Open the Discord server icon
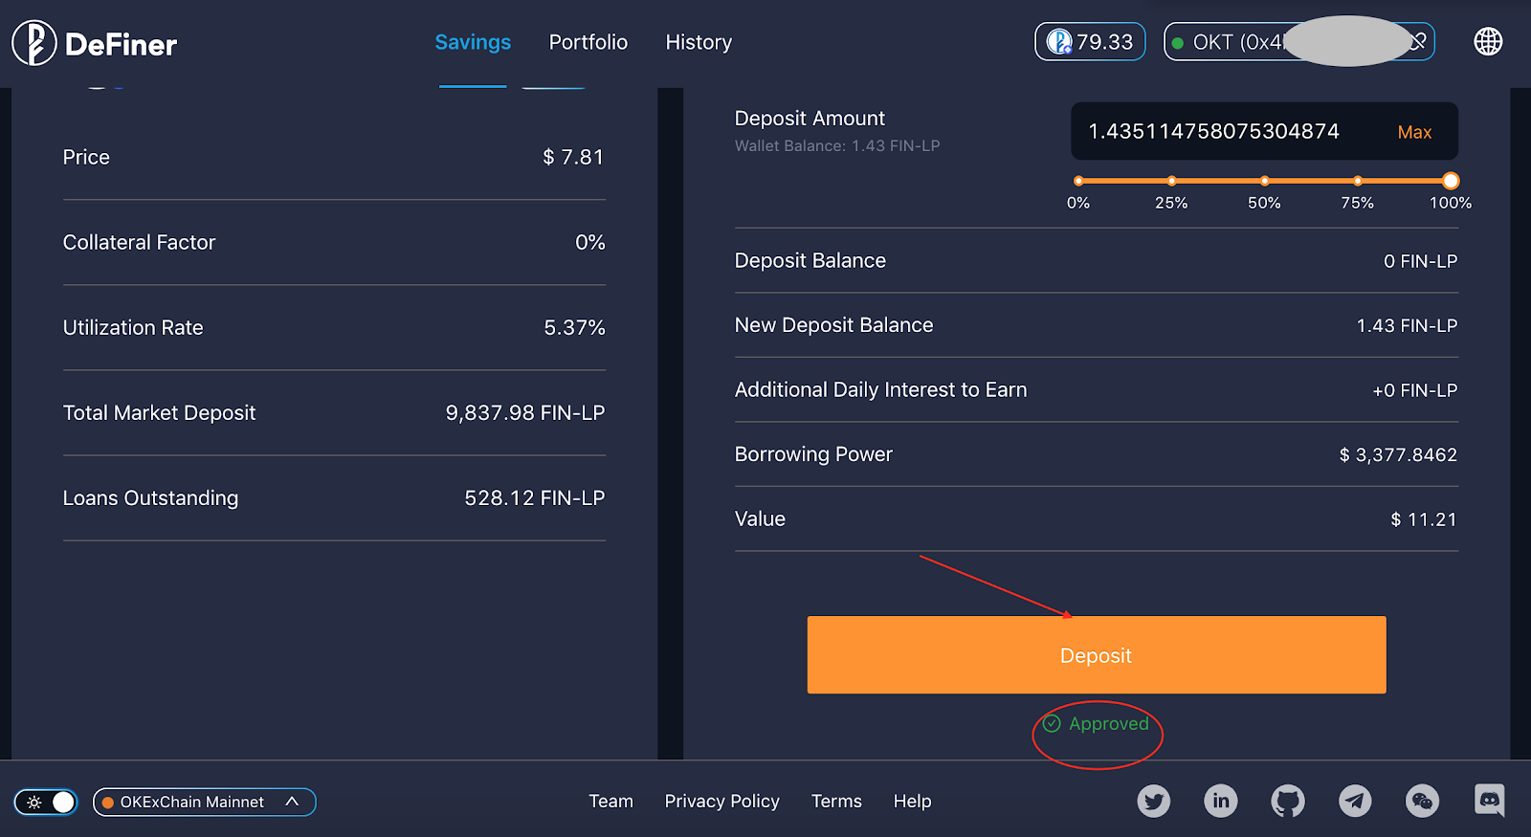This screenshot has width=1531, height=837. [1490, 801]
